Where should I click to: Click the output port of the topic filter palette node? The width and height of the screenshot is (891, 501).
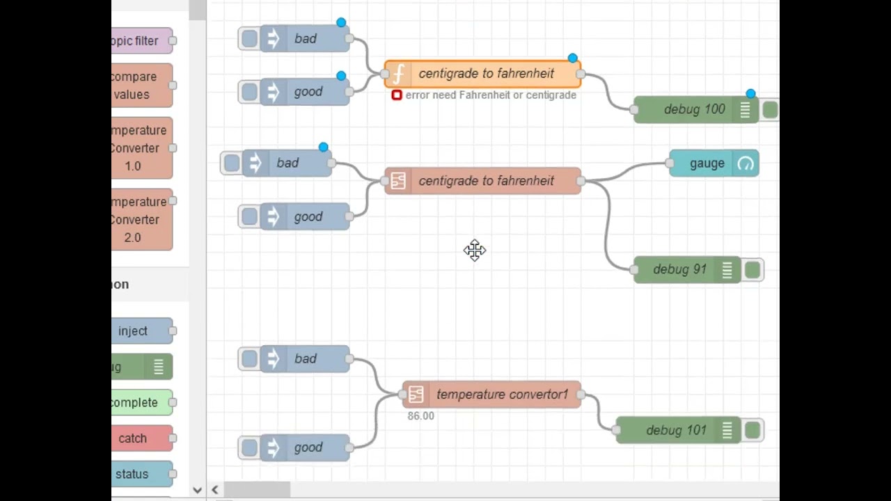point(173,41)
